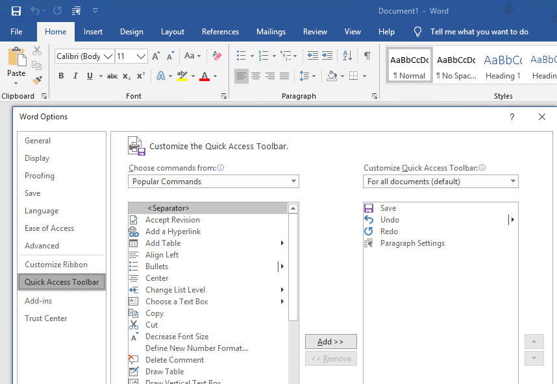Click commands list scrollbar up arrow

pyautogui.click(x=293, y=208)
